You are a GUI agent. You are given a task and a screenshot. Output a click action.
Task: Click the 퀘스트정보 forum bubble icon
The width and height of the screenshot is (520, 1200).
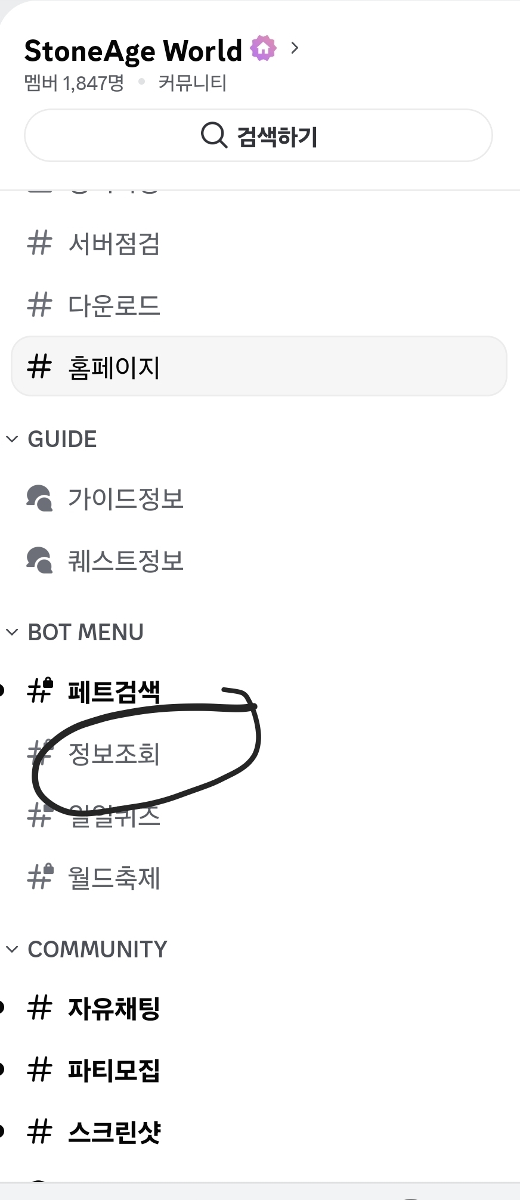click(x=39, y=560)
